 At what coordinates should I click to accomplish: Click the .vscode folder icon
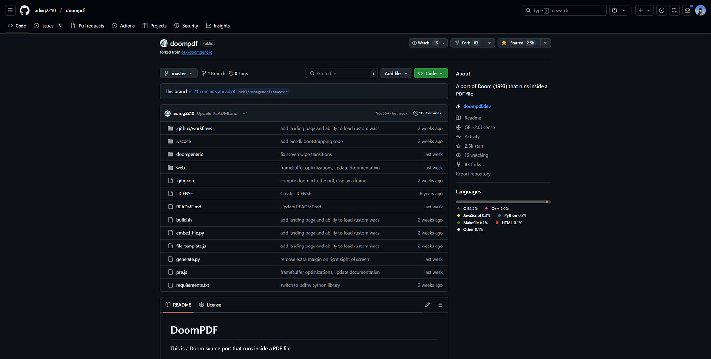pyautogui.click(x=171, y=141)
